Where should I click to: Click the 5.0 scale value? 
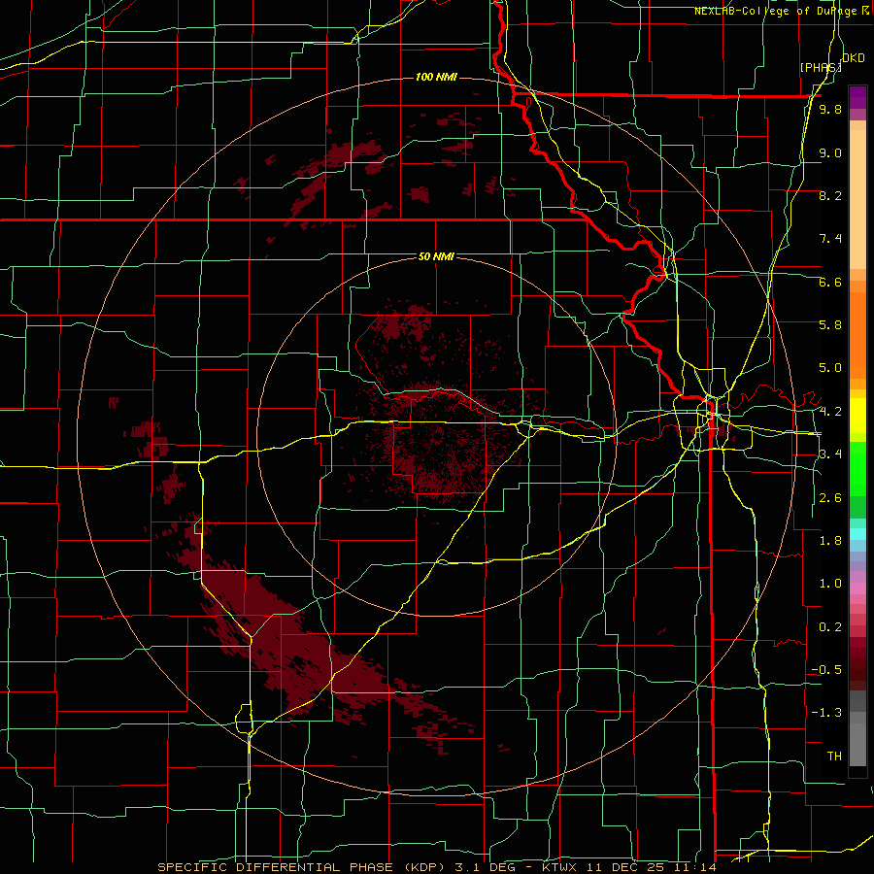click(x=830, y=368)
